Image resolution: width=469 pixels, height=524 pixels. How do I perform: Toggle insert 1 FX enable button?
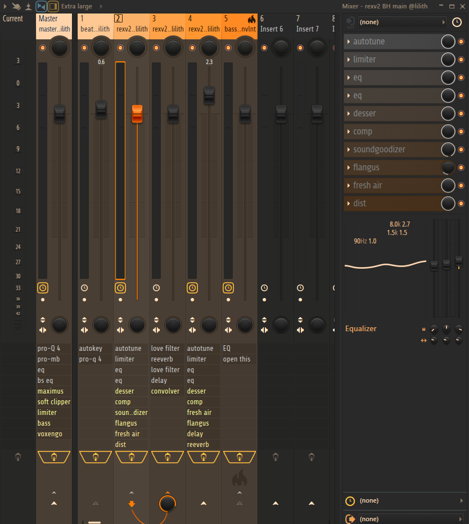[95, 457]
